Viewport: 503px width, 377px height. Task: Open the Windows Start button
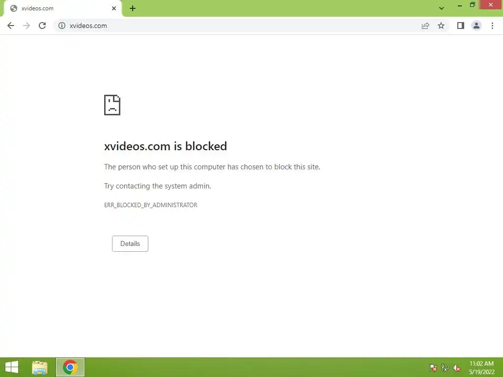coord(12,367)
